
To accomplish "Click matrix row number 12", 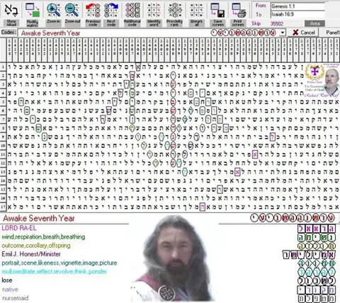I will pos(3,164).
